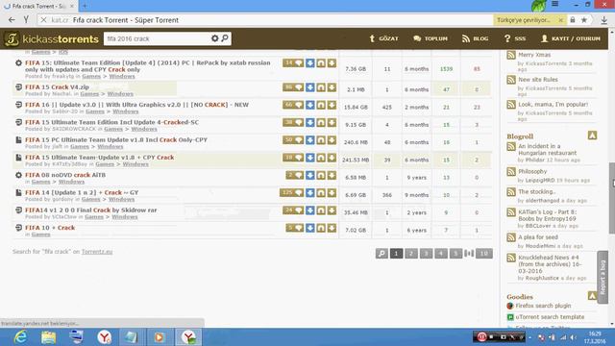The height and width of the screenshot is (346, 615).
Task: Open FIFA 15 Crack V4.zip torrent
Action: point(58,87)
